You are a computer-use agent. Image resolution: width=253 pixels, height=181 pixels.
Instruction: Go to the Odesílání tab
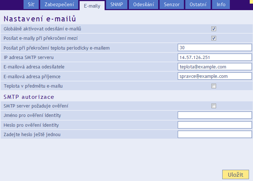pos(143,4)
